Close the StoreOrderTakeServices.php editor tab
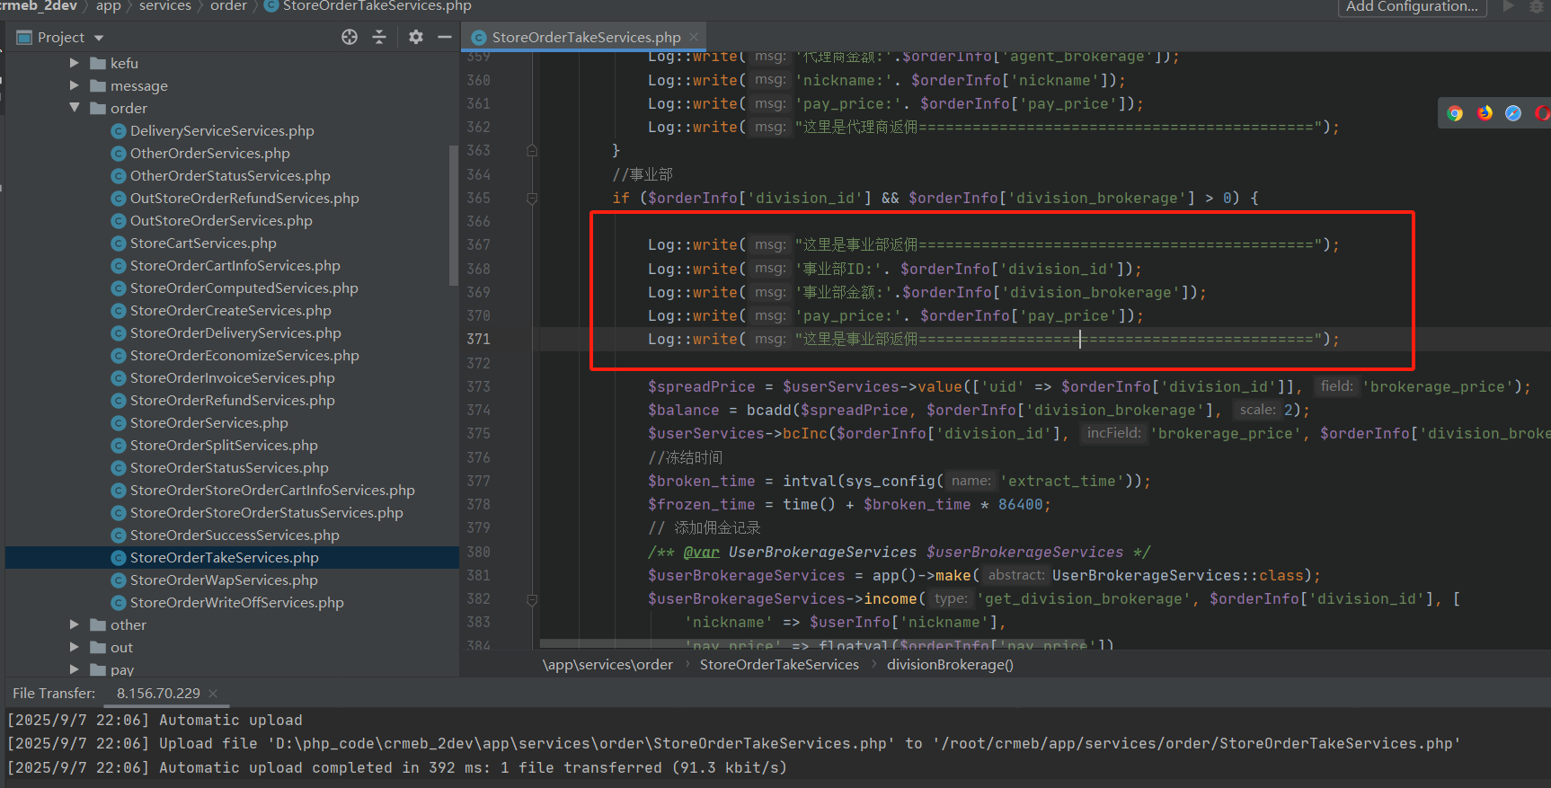This screenshot has width=1551, height=788. point(693,37)
